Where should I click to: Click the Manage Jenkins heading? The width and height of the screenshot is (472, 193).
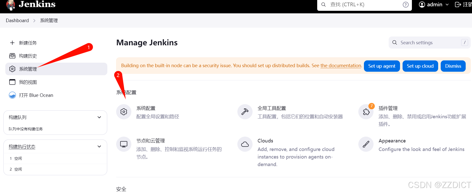pyautogui.click(x=147, y=43)
